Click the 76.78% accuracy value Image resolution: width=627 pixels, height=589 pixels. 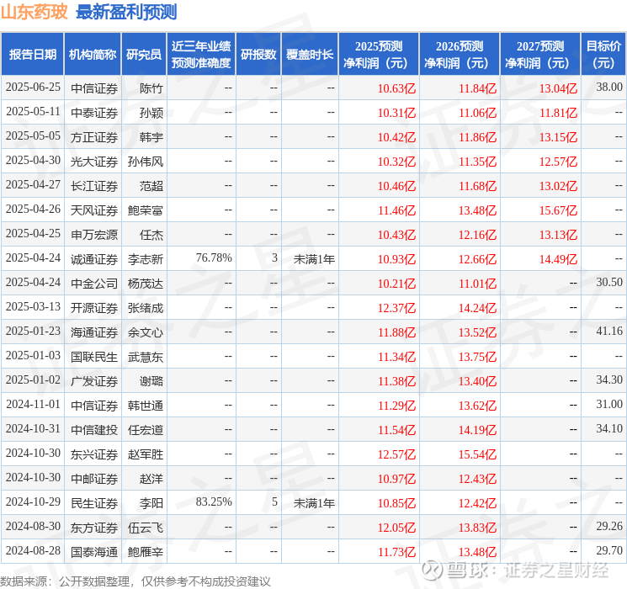(214, 257)
